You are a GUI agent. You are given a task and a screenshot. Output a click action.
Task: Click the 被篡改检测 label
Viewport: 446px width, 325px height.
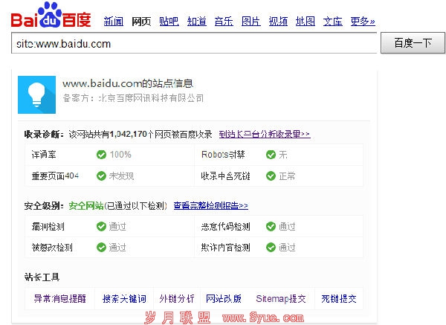click(52, 248)
